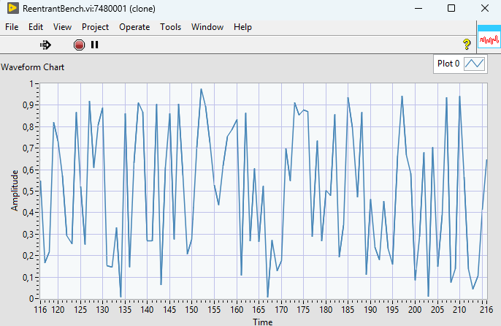Open the Operate menu
The height and width of the screenshot is (326, 501).
(x=134, y=27)
